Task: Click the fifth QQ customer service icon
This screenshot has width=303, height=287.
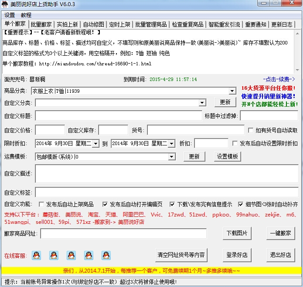Action: (106, 255)
